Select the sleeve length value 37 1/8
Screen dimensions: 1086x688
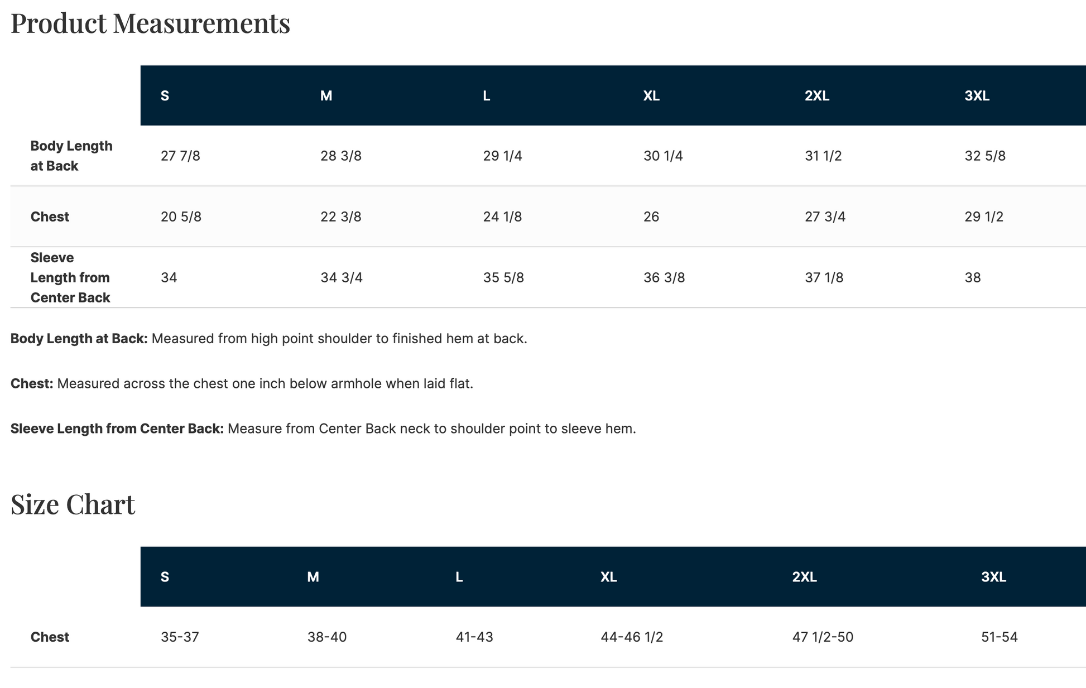click(824, 277)
